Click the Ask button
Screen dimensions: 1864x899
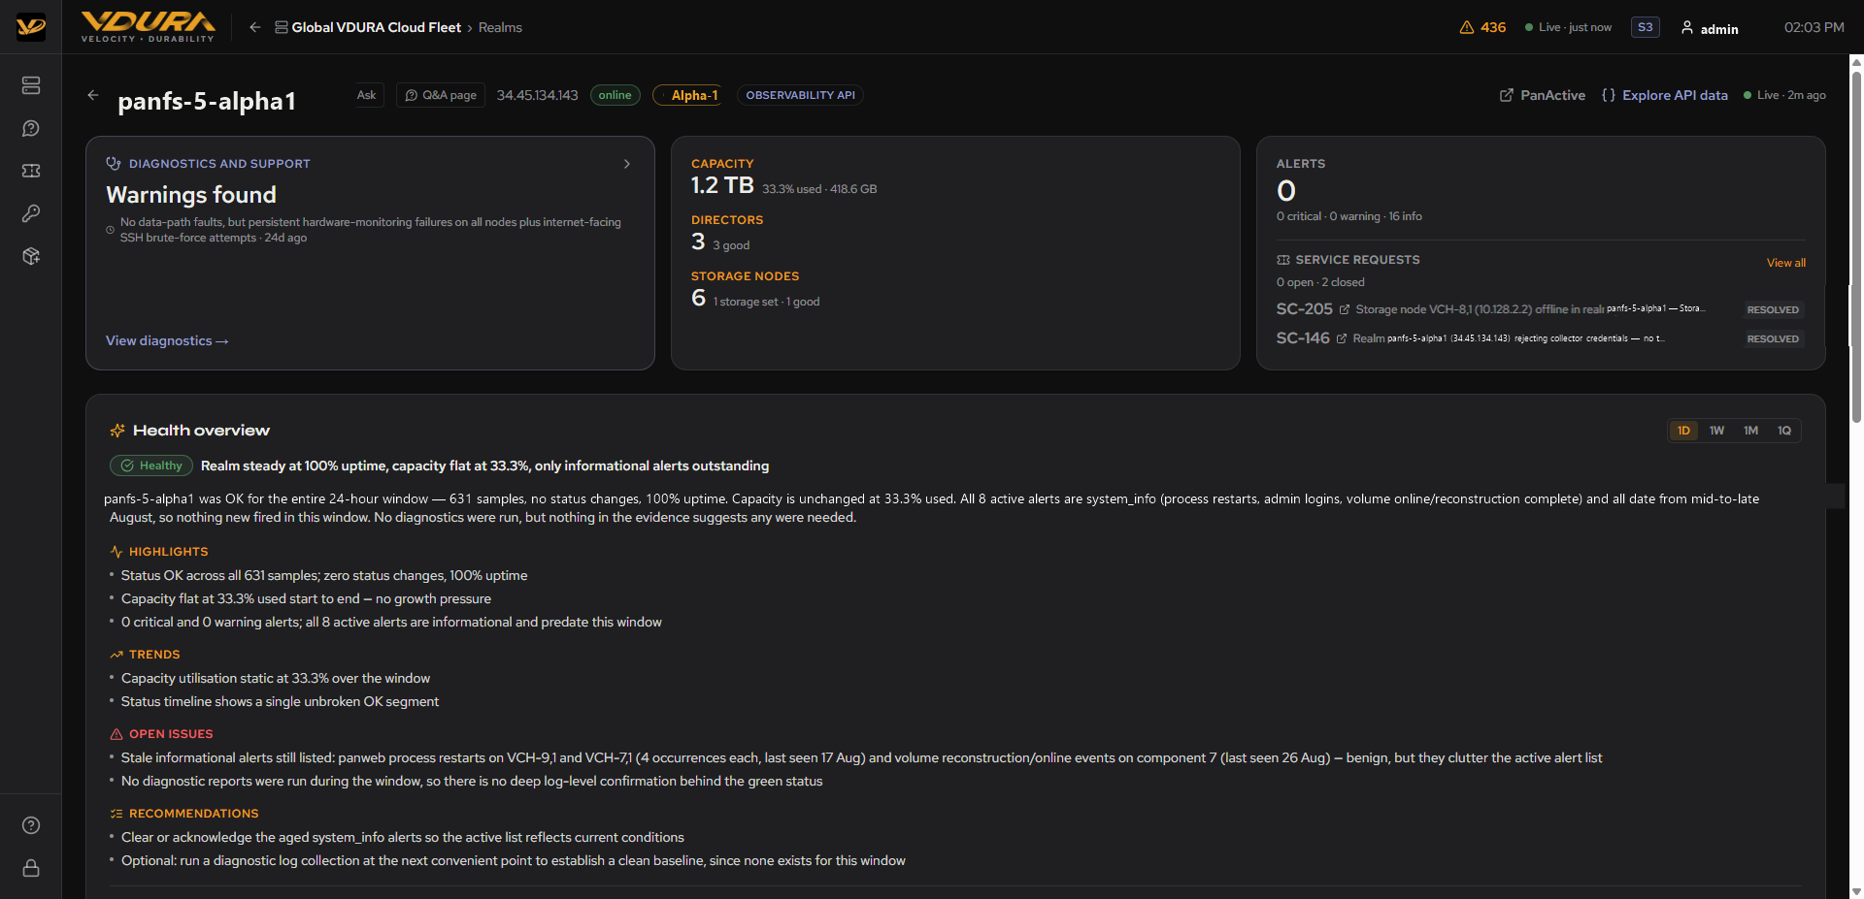coord(366,95)
